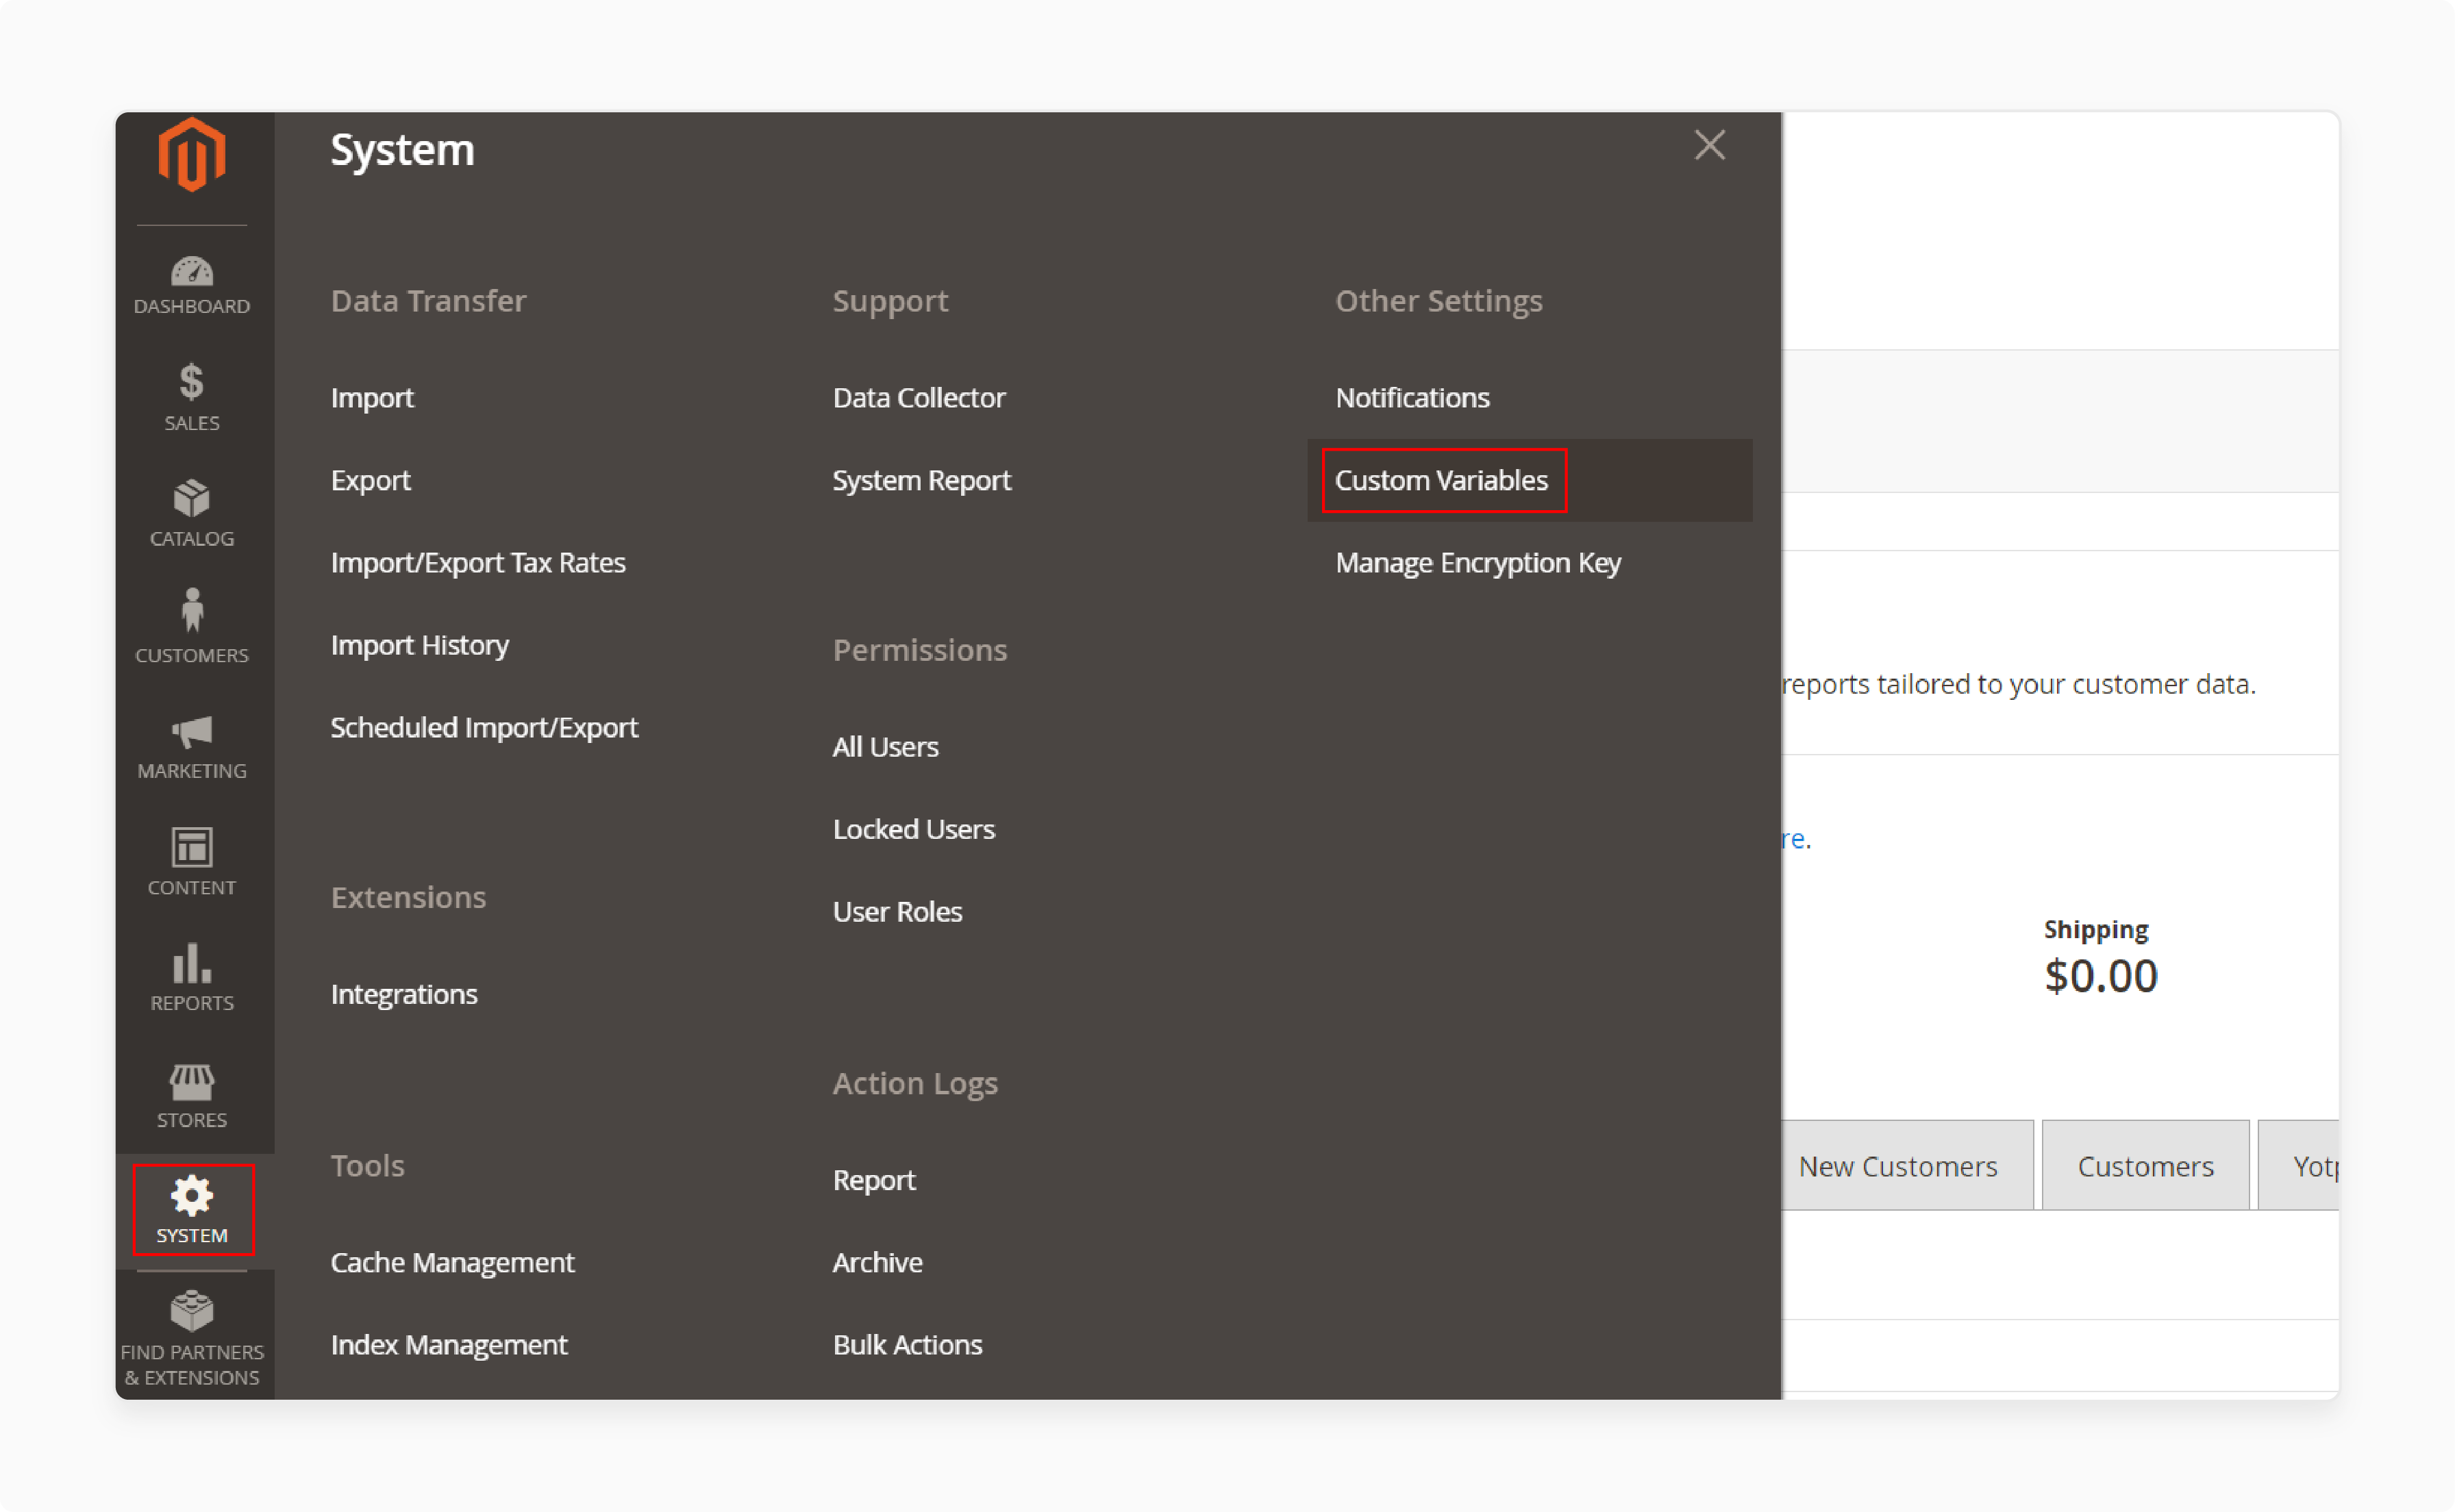2455x1512 pixels.
Task: Open Manage Encryption Key page
Action: [x=1478, y=562]
